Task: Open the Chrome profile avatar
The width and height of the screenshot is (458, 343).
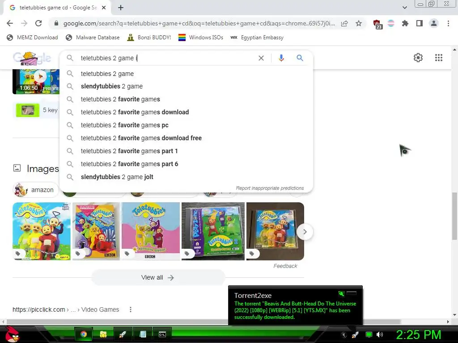Action: point(434,23)
